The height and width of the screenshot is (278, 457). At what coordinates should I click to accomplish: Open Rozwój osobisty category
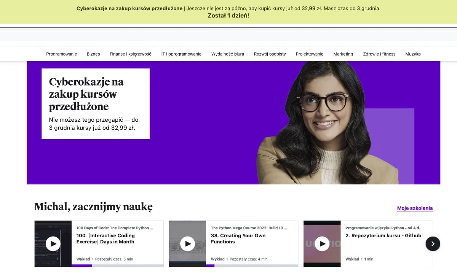click(x=270, y=54)
